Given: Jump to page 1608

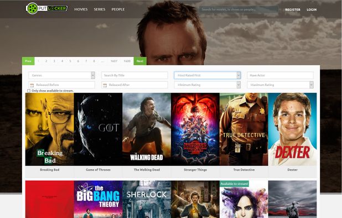Looking at the screenshot, I should pyautogui.click(x=127, y=61).
